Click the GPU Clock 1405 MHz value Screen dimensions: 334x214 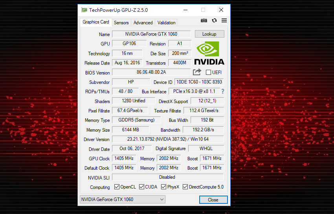(x=124, y=158)
